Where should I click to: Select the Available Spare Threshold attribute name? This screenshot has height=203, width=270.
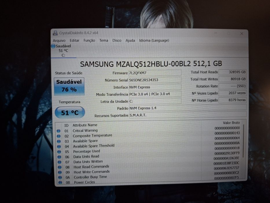click(x=94, y=146)
